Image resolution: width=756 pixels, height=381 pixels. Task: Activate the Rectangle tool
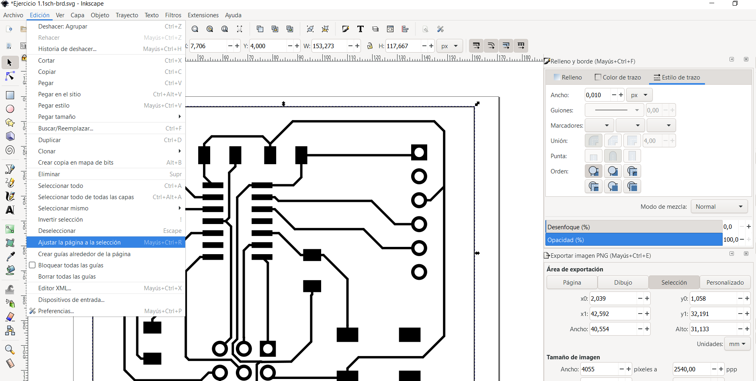(x=10, y=95)
